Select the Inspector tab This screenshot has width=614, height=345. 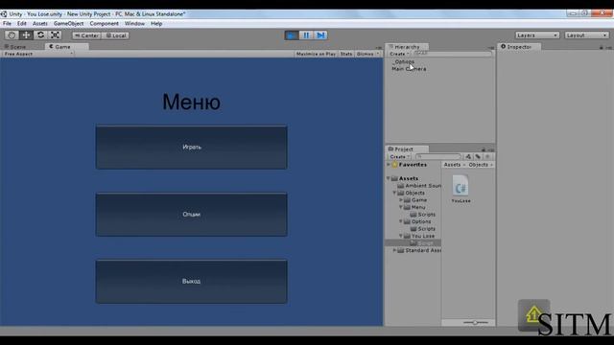click(x=519, y=47)
